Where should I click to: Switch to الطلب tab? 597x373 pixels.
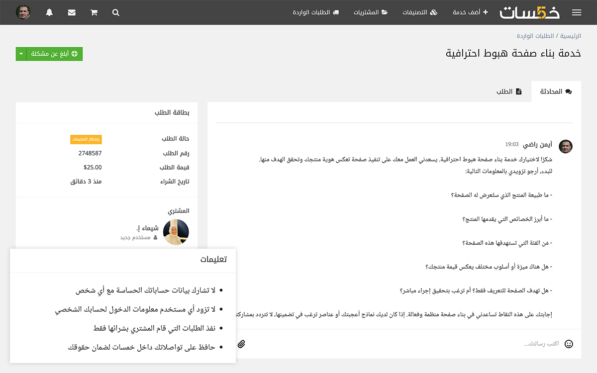coord(509,92)
